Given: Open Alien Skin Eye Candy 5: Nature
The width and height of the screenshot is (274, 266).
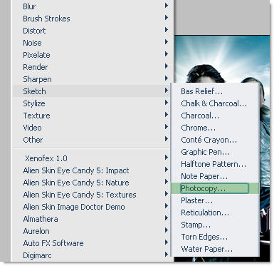Looking at the screenshot, I should (x=91, y=183).
